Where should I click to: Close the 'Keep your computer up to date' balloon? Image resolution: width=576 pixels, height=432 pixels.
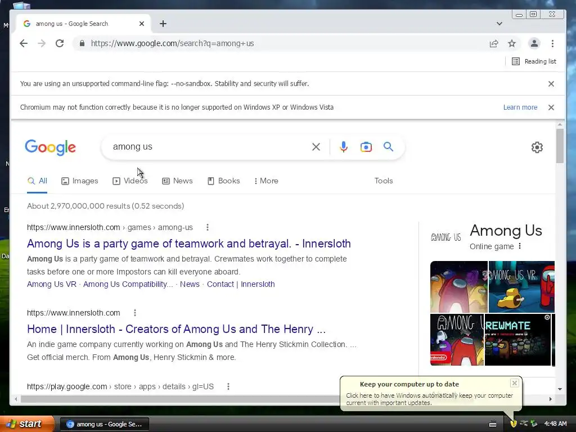click(514, 383)
